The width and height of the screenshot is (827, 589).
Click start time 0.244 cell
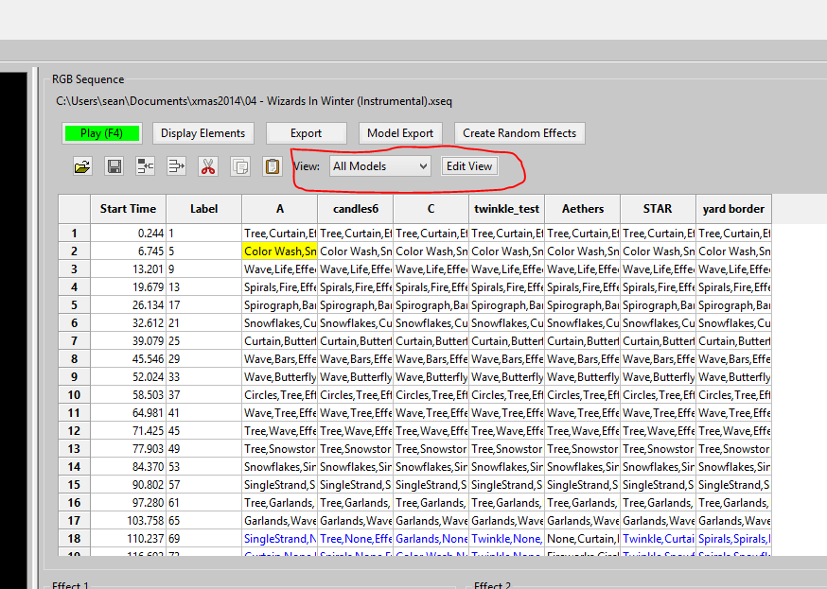(128, 233)
